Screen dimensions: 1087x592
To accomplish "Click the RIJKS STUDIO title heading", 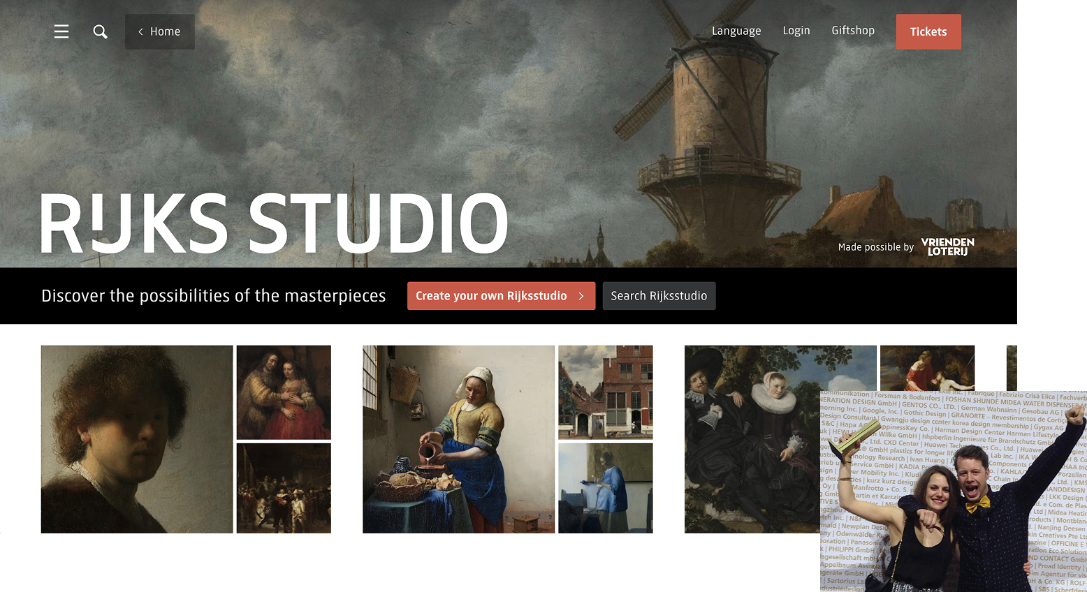I will pyautogui.click(x=274, y=223).
